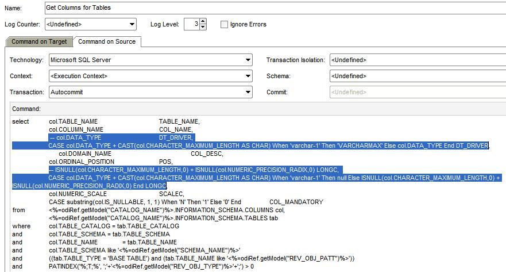Click the disabled Commit field

(x=418, y=92)
